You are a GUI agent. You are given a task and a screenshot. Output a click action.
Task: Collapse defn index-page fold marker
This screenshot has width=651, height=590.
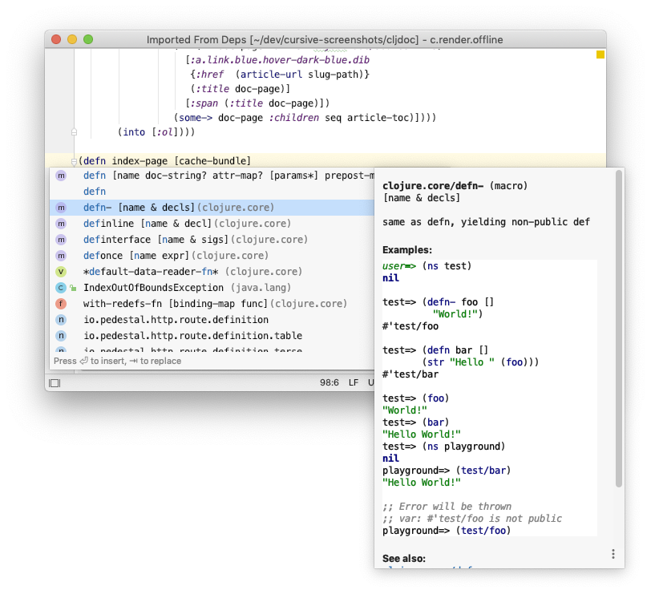point(74,161)
